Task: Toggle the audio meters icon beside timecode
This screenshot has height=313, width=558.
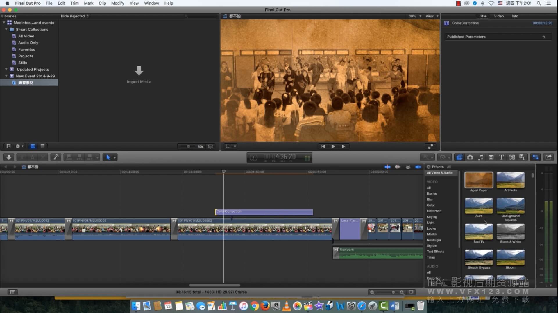Action: point(307,158)
